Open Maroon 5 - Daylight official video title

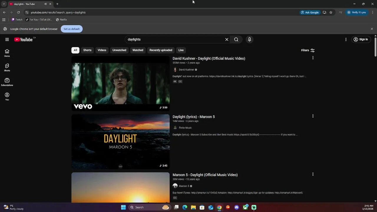(205, 175)
